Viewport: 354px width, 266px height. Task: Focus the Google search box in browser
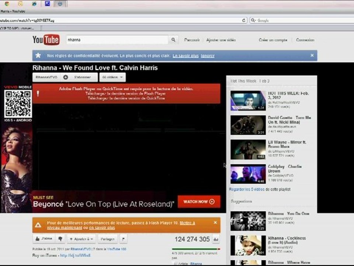302,20
